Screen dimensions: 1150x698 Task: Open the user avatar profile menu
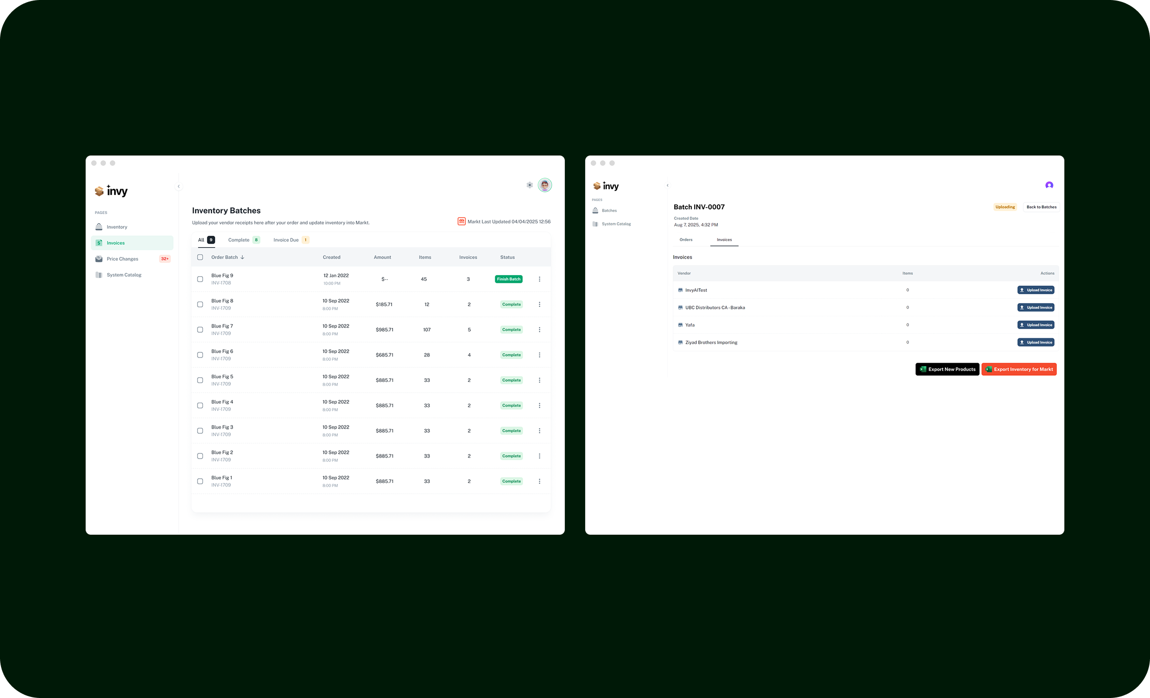tap(544, 185)
